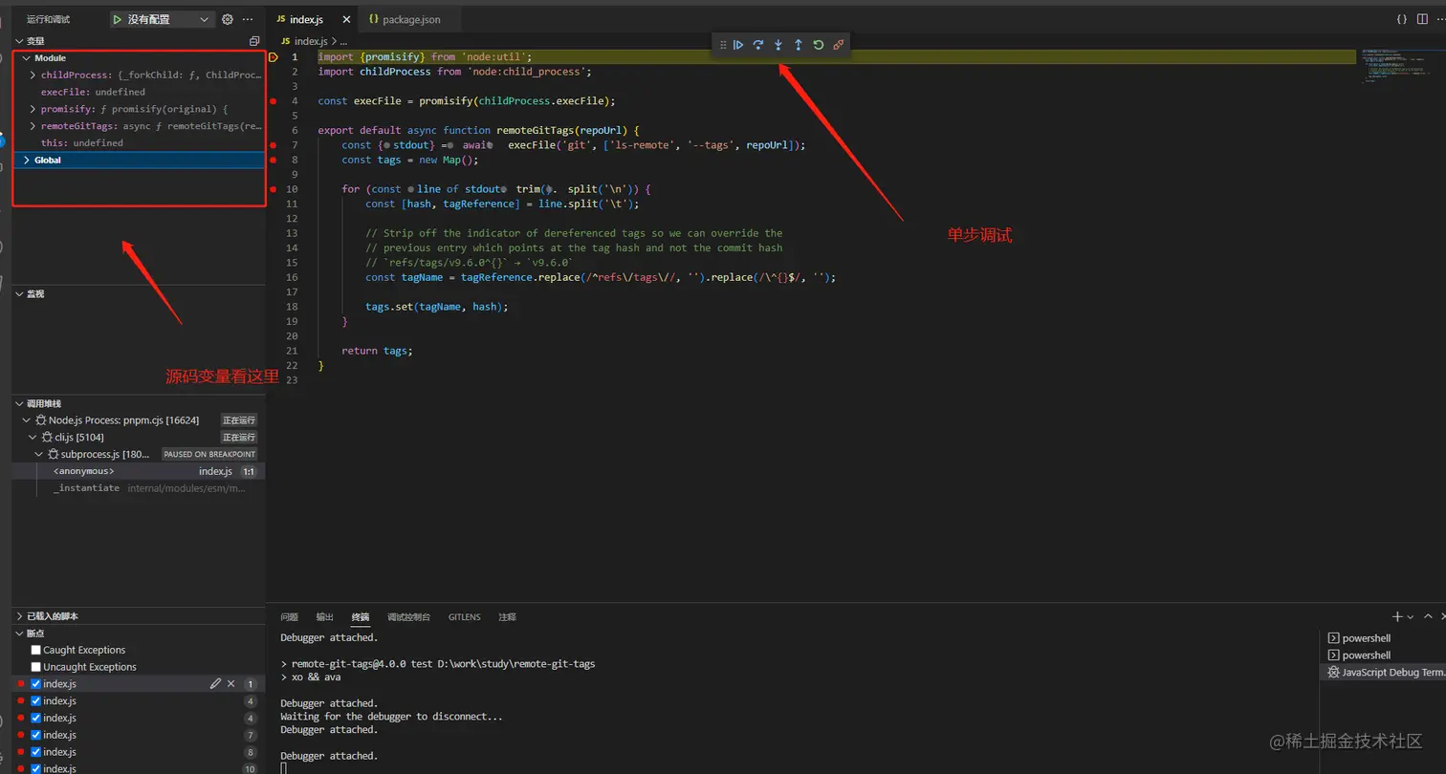This screenshot has height=774, width=1446.
Task: Start debugging with the green play icon
Action: [118, 19]
